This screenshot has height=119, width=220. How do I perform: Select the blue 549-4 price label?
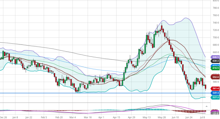pos(215,93)
